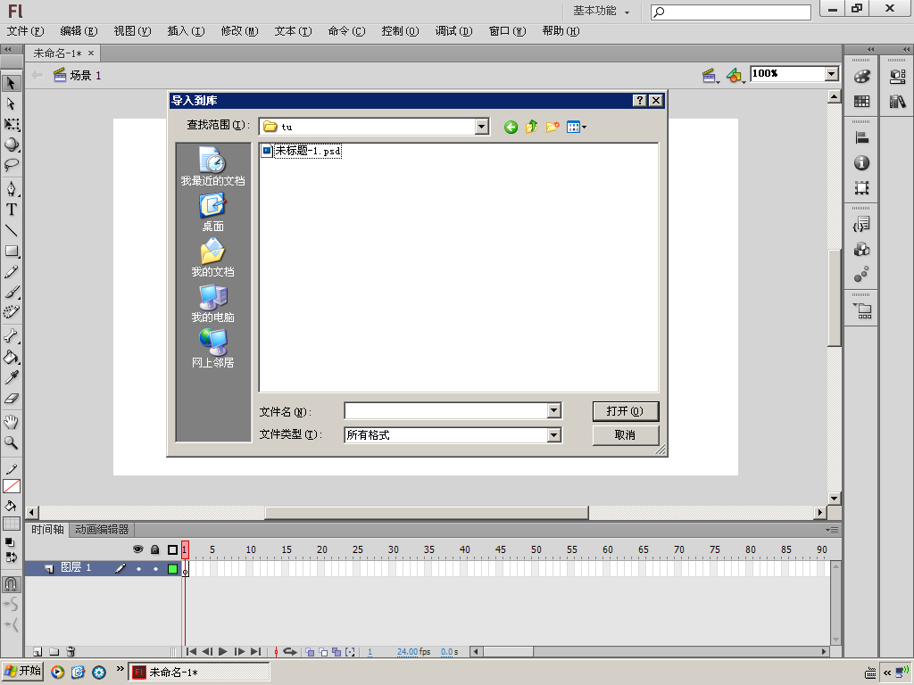Viewport: 914px width, 685px height.
Task: Open the timeline panel options menu
Action: coord(832,530)
